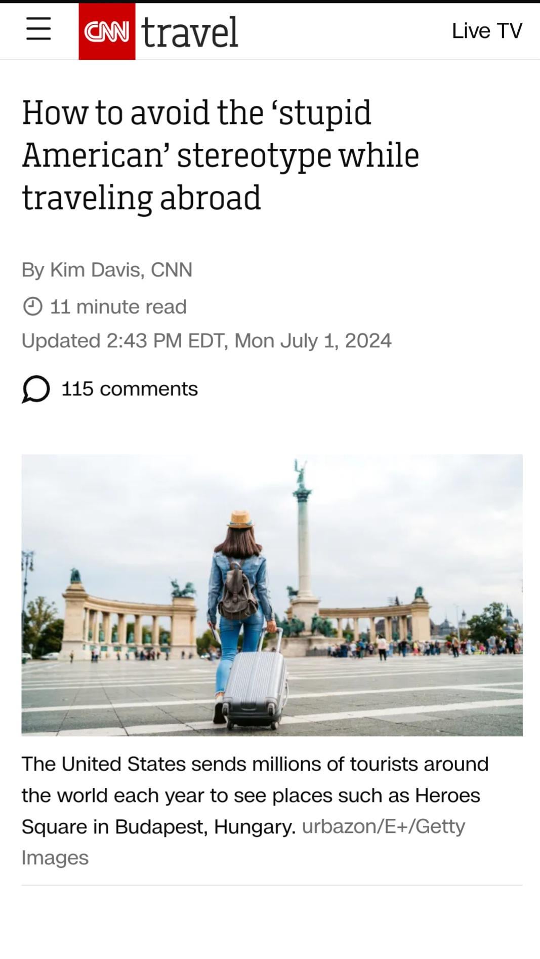Image resolution: width=540 pixels, height=959 pixels.
Task: Select the Updated July 1, 2024 timestamp
Action: (x=206, y=340)
